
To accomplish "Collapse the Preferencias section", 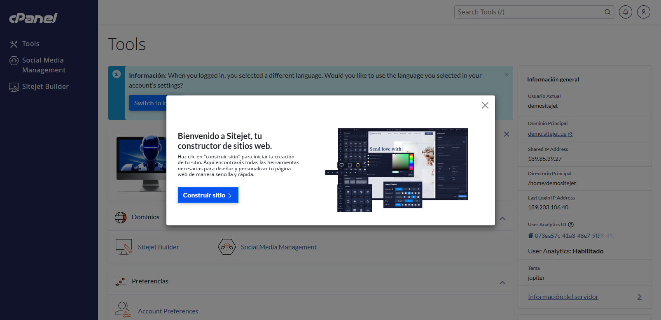I will click(502, 283).
